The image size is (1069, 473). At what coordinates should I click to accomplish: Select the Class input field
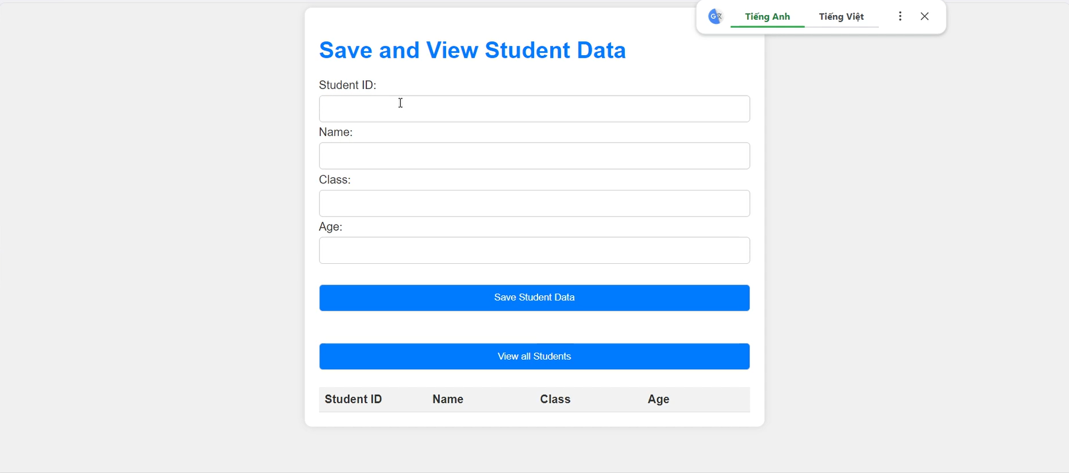click(534, 204)
